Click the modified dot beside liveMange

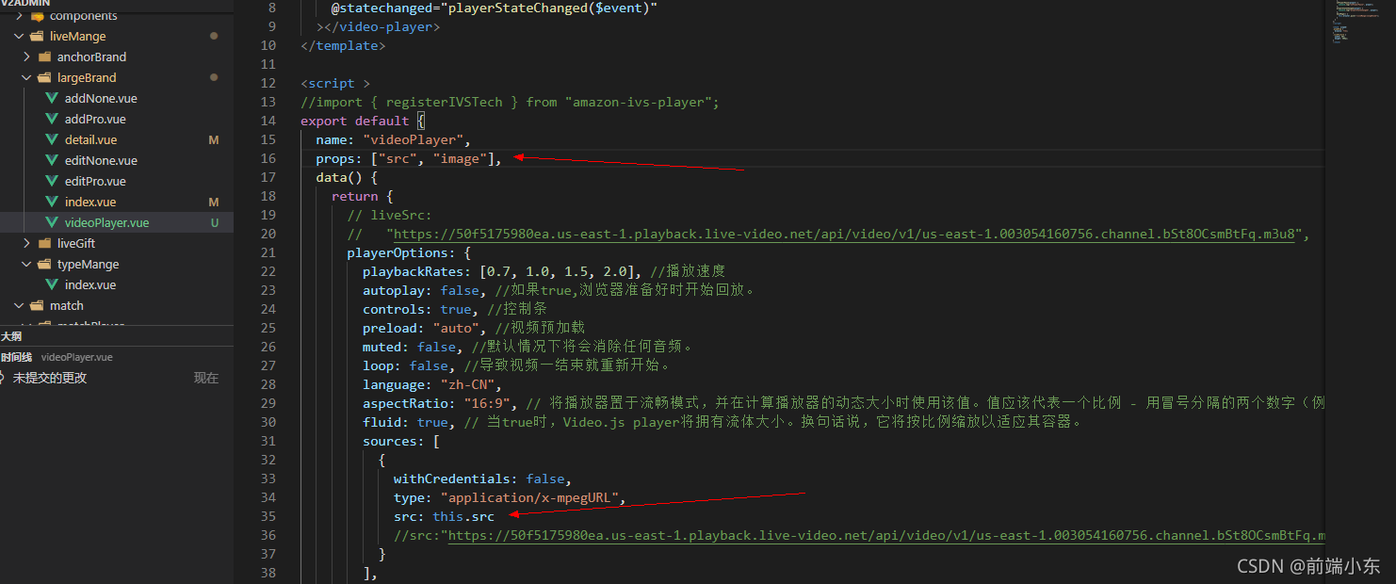(214, 36)
